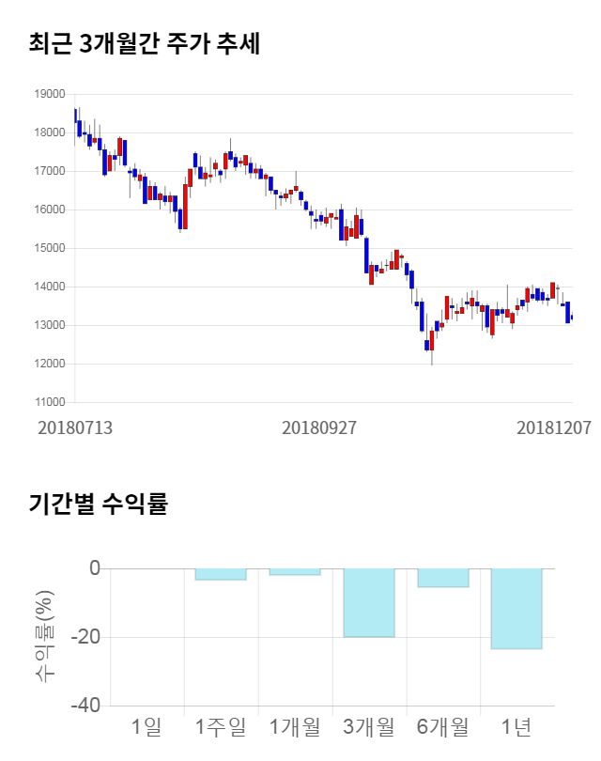The image size is (601, 761).
Task: Click the 1년 x-axis label
Action: click(516, 726)
